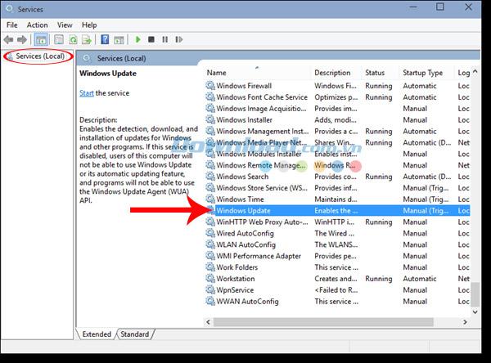Toggle the Show/Hide Console Tree icon
The image size is (491, 363).
pyautogui.click(x=41, y=40)
